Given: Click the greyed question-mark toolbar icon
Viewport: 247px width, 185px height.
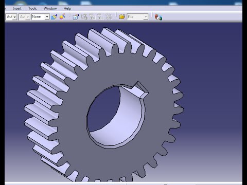Looking at the screenshot, I should coord(84,17).
